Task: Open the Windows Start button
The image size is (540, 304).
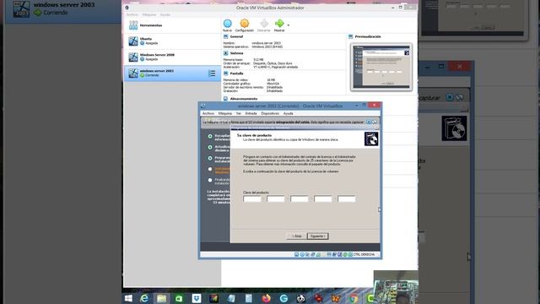Action: click(128, 298)
